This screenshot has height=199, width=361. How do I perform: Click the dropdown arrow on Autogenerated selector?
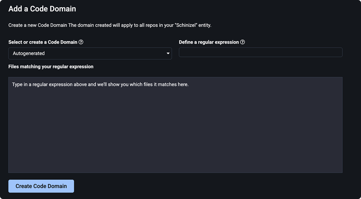(168, 53)
